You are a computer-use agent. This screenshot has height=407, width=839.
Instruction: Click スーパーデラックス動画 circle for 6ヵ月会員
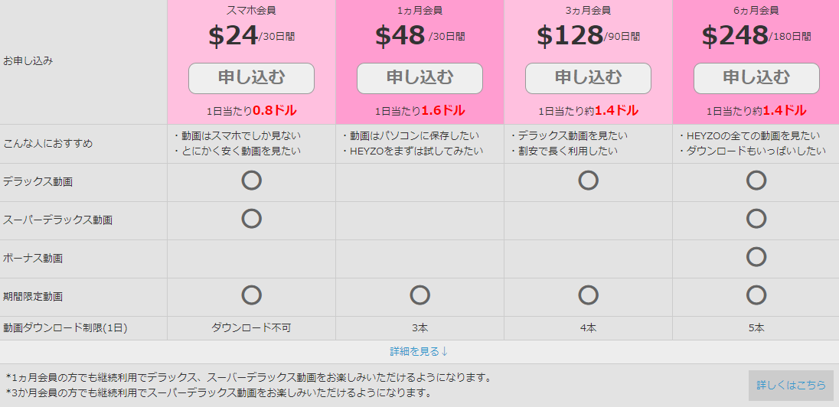[756, 218]
